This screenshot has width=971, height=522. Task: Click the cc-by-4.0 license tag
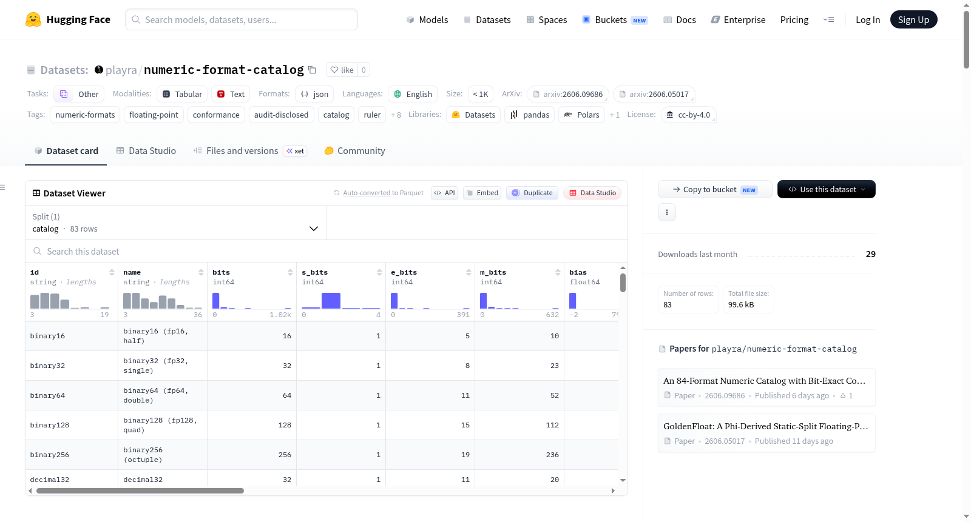pos(688,115)
